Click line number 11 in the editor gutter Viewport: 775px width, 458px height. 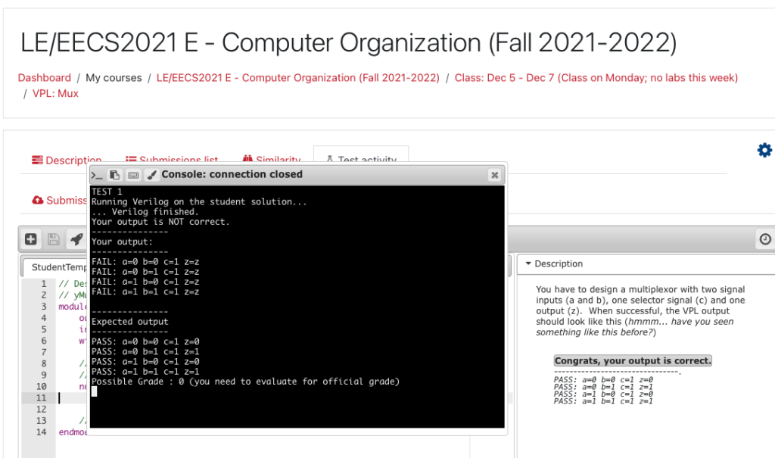(x=41, y=397)
